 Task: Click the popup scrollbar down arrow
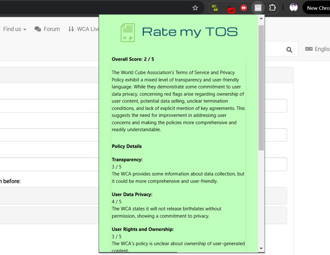pos(261,248)
